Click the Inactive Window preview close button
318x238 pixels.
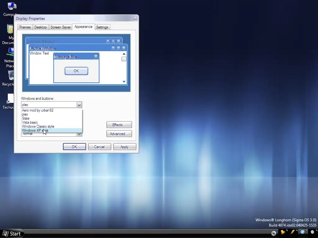pyautogui.click(x=118, y=41)
